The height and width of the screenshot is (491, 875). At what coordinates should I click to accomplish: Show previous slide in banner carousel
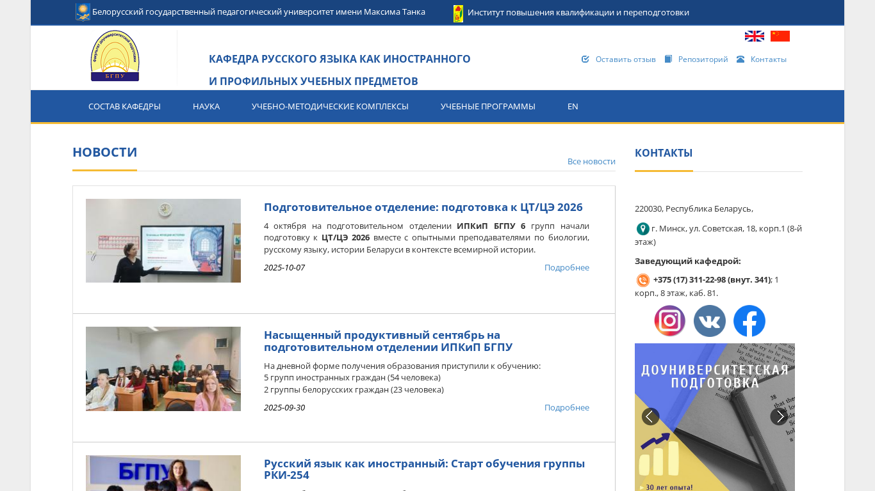[x=650, y=417]
